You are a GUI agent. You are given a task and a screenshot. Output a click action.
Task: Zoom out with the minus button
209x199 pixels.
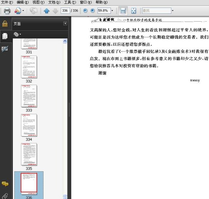85,11
